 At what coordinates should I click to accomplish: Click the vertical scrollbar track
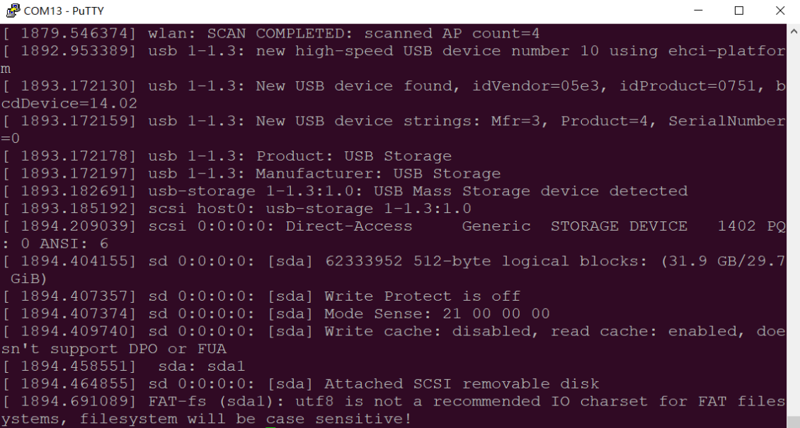[794, 229]
